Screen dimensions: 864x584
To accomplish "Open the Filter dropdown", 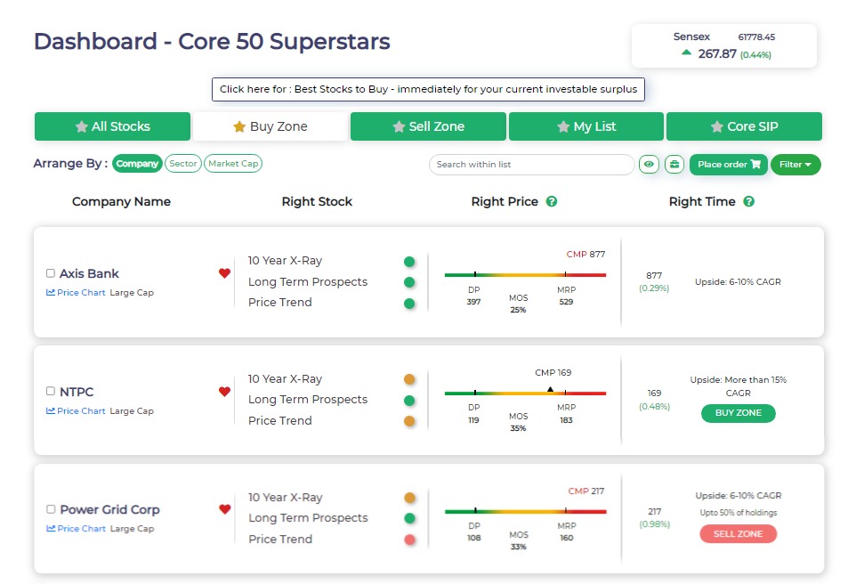I will [x=795, y=165].
